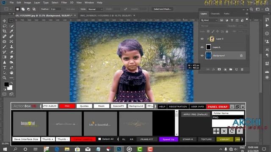This screenshot has height=152, width=271.
Task: Click the search icon in top bar
Action: pos(251,9)
